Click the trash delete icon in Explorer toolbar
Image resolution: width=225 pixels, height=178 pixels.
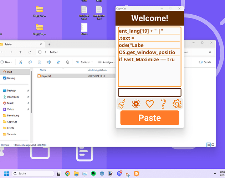tap(67, 62)
